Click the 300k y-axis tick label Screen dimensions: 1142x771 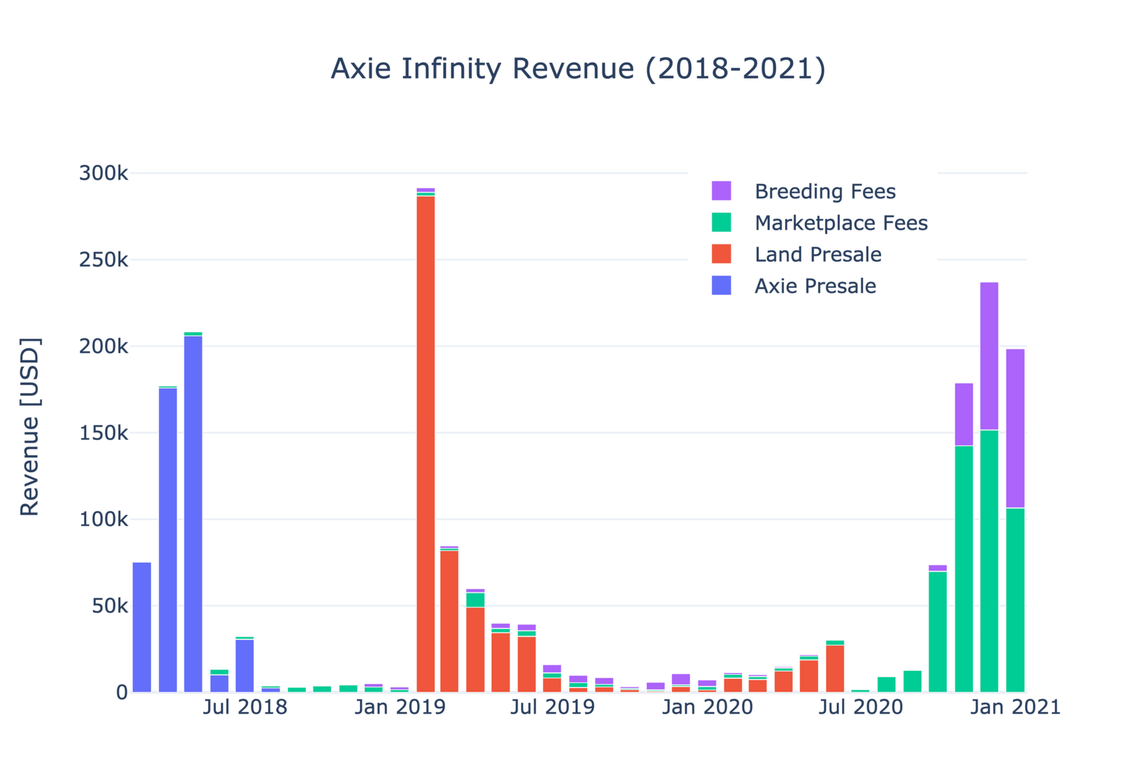point(103,173)
